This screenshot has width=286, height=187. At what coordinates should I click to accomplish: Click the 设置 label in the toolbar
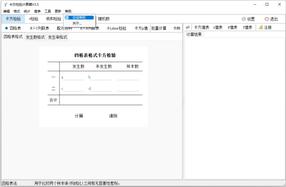coord(251,19)
